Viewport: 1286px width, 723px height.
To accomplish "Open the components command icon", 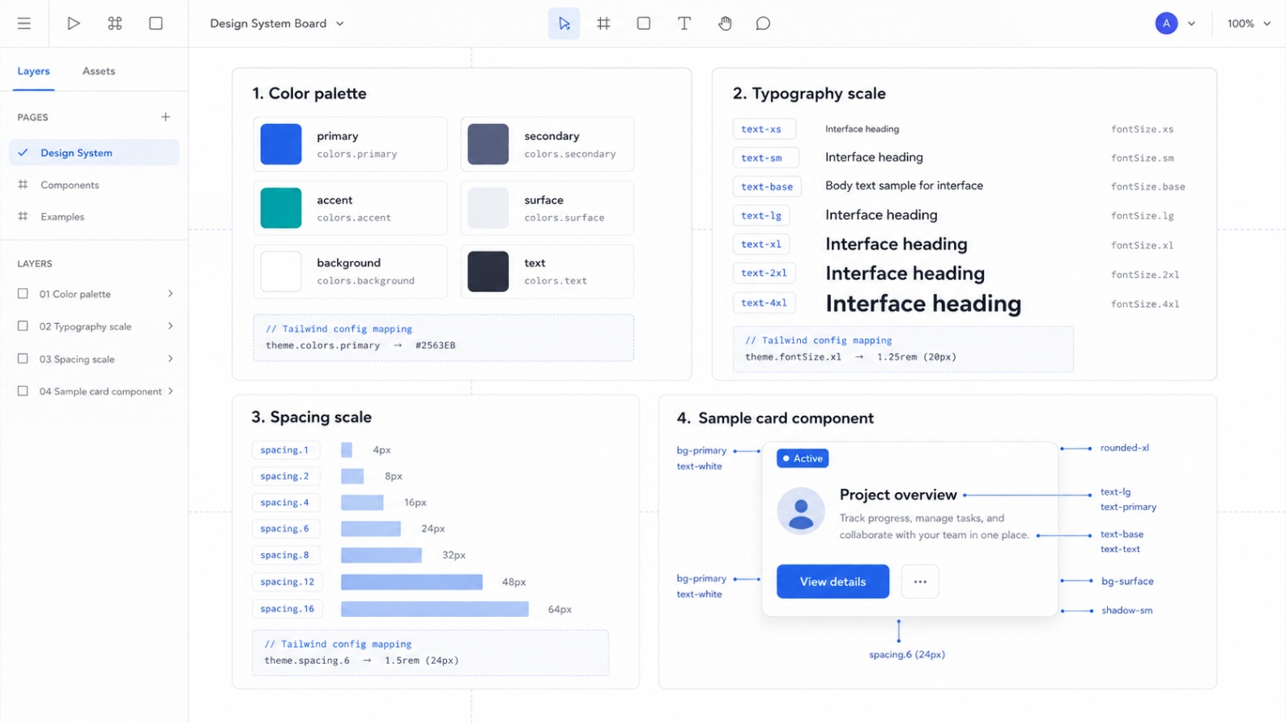I will point(115,23).
